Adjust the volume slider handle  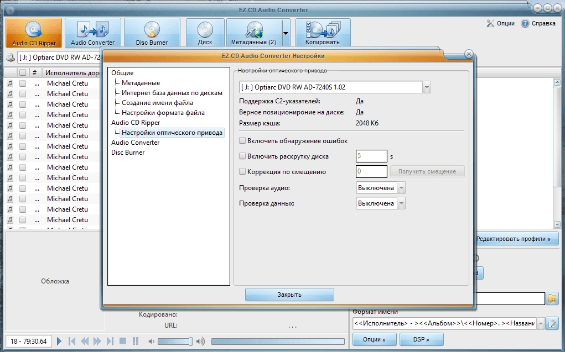[190, 341]
